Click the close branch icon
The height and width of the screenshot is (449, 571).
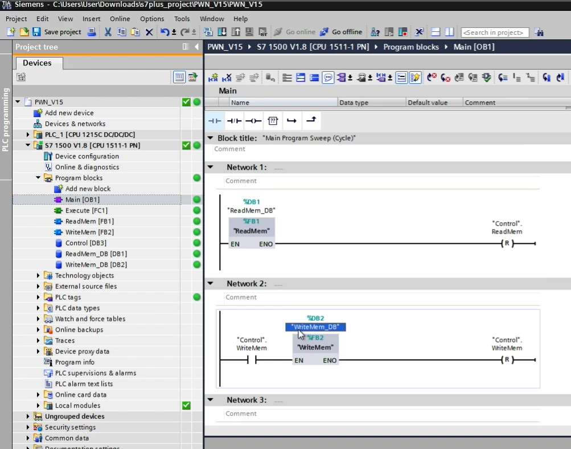coord(311,121)
